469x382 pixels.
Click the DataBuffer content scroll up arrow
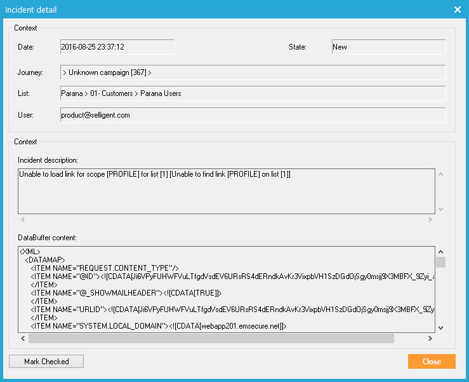[440, 252]
